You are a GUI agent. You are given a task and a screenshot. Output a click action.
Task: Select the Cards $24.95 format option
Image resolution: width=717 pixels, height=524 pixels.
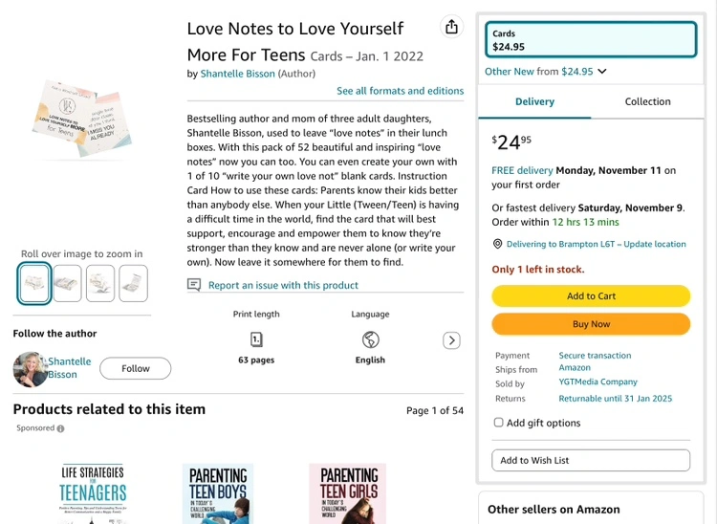click(x=590, y=40)
